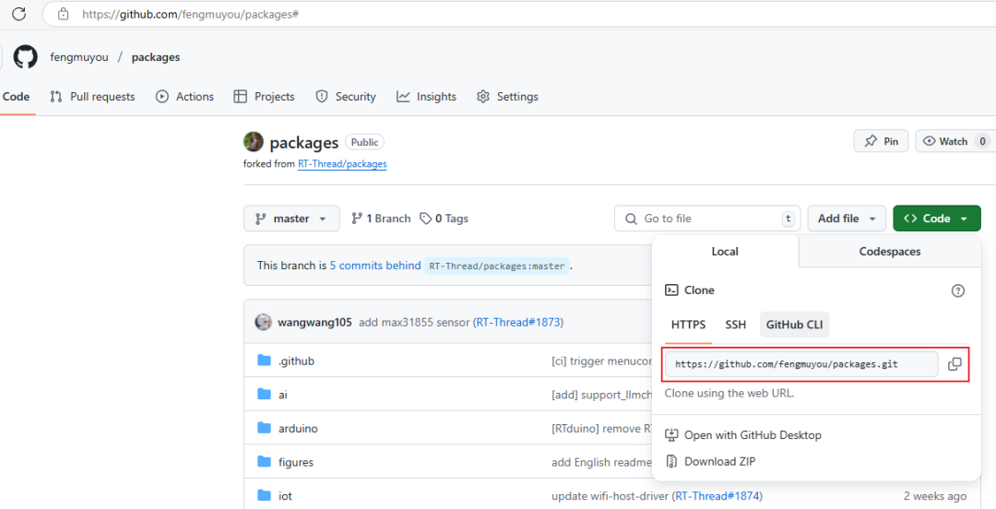Open RT-Thread#1874 link in iot row
The image size is (996, 509).
pos(717,496)
